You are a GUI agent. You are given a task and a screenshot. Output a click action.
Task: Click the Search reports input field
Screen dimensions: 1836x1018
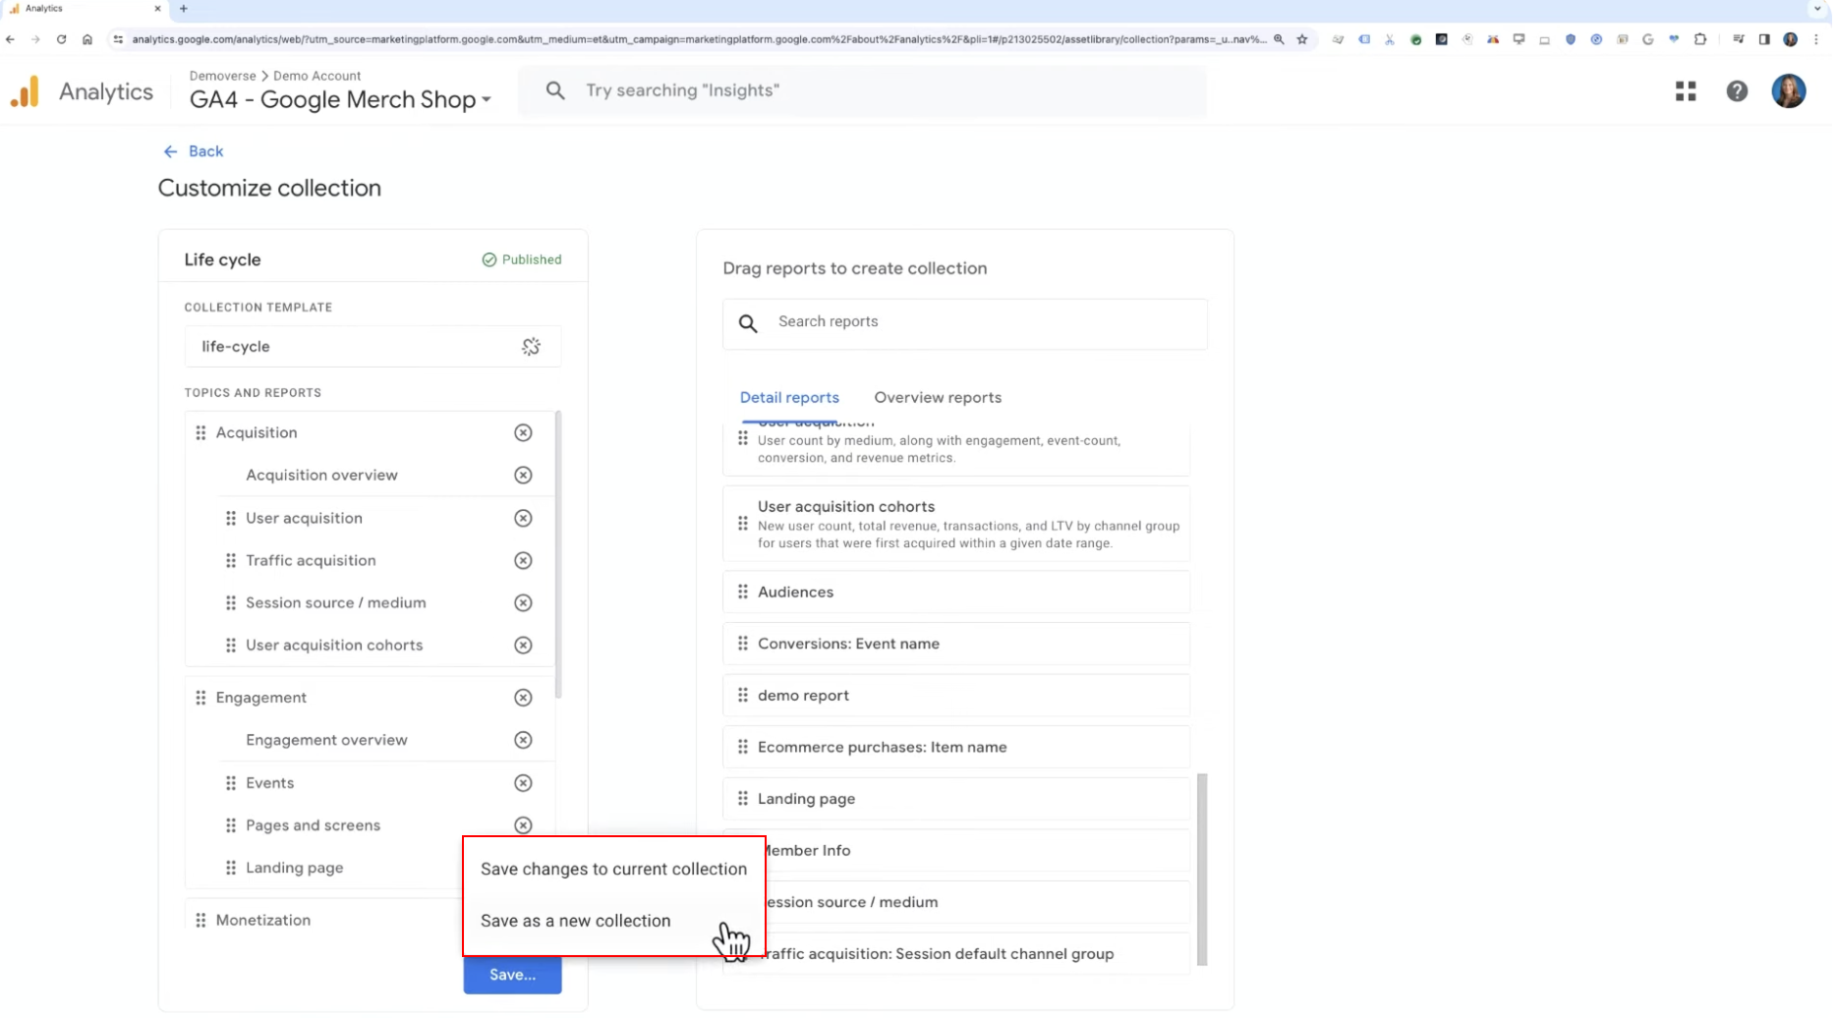click(966, 322)
